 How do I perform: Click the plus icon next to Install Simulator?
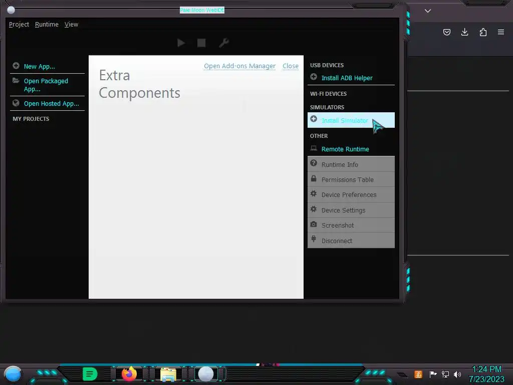pyautogui.click(x=314, y=119)
